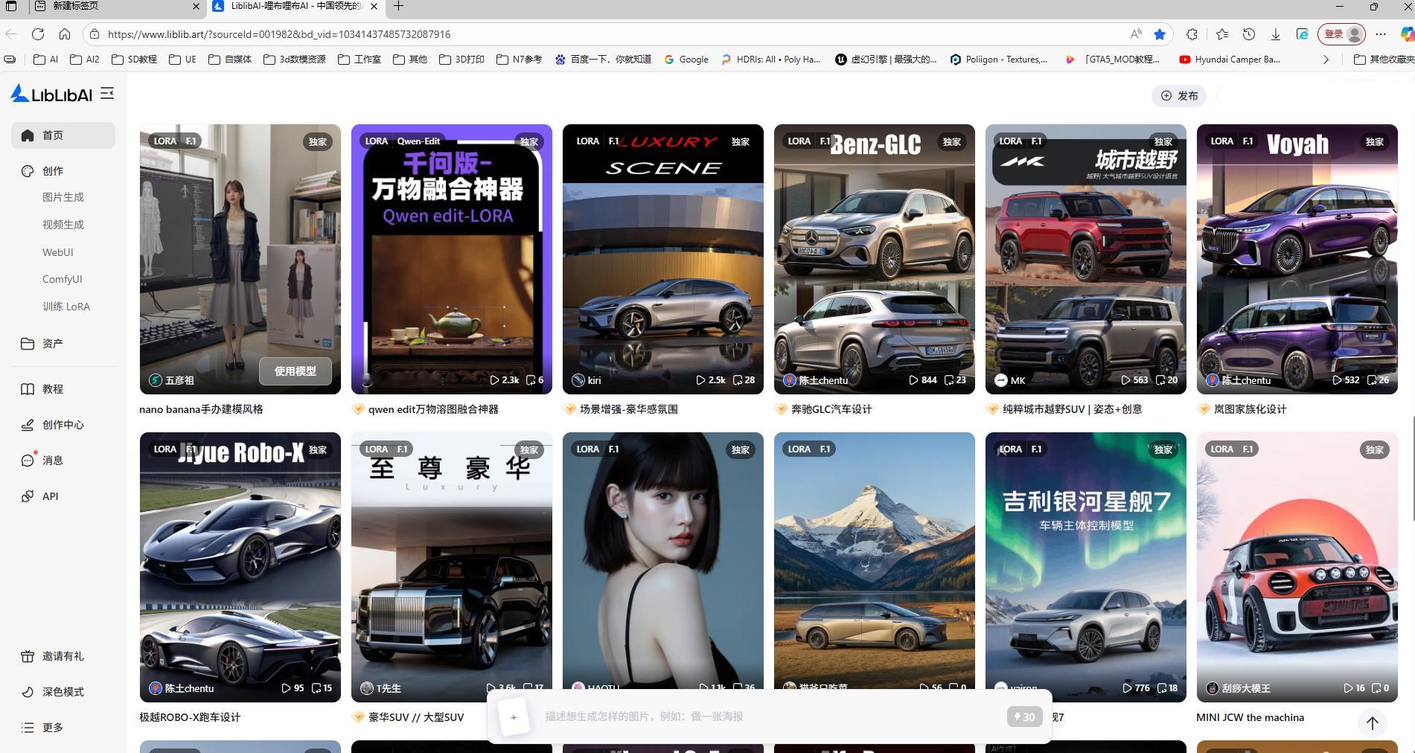Click author T先生 avatar
1415x753 pixels.
(x=366, y=688)
